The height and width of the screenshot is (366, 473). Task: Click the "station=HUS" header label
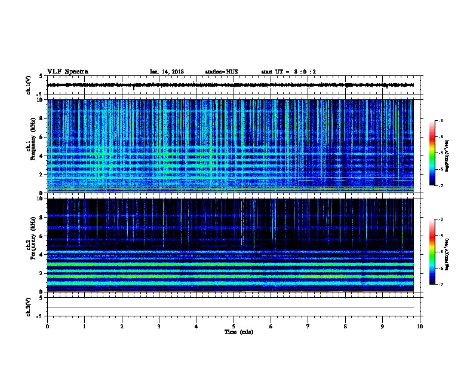pos(222,72)
